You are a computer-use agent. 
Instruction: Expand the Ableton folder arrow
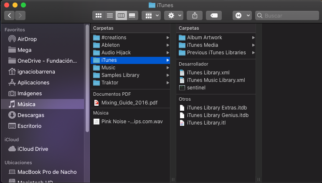coord(168,45)
